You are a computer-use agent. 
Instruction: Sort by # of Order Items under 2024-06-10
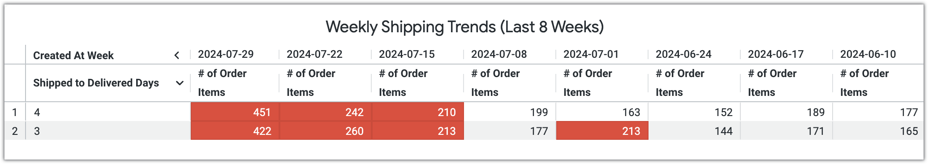864,83
